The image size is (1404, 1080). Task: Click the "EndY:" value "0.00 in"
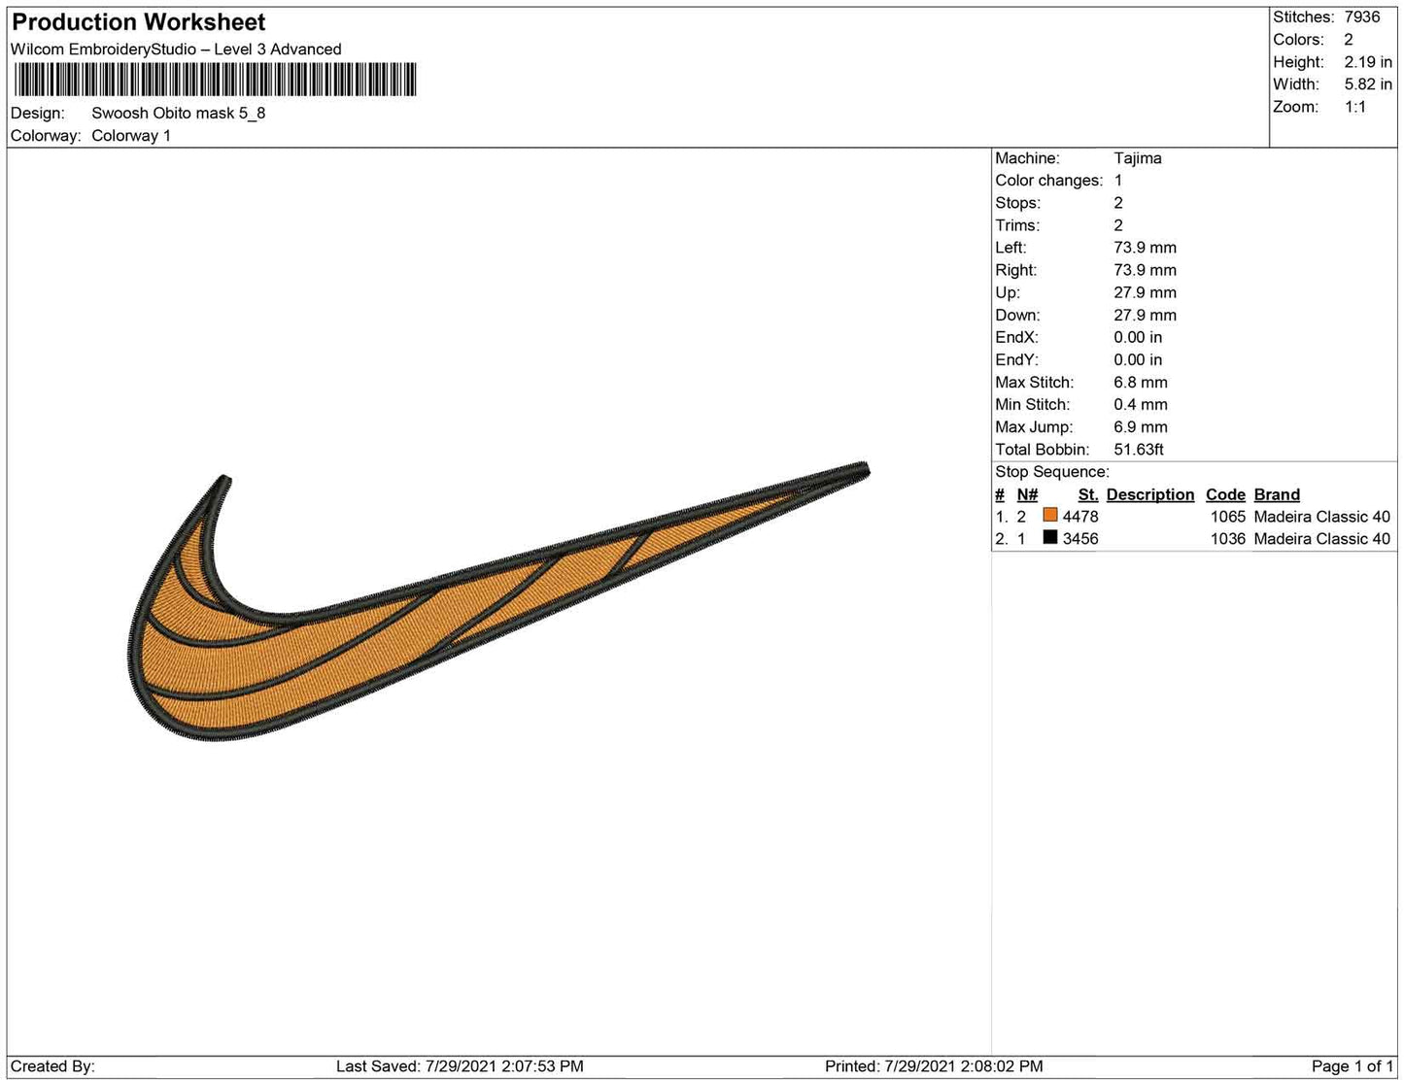pyautogui.click(x=1138, y=360)
